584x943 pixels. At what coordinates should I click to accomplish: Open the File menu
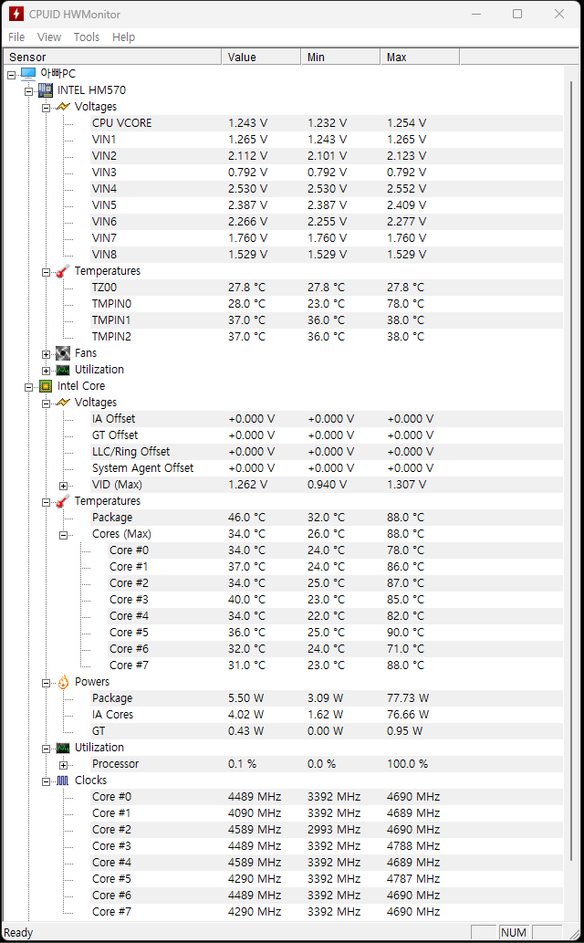point(16,37)
